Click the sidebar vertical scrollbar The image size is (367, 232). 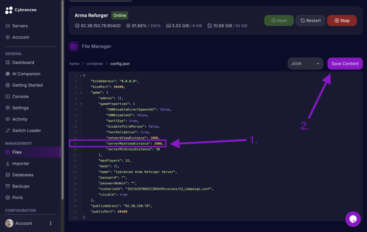[x=62, y=101]
